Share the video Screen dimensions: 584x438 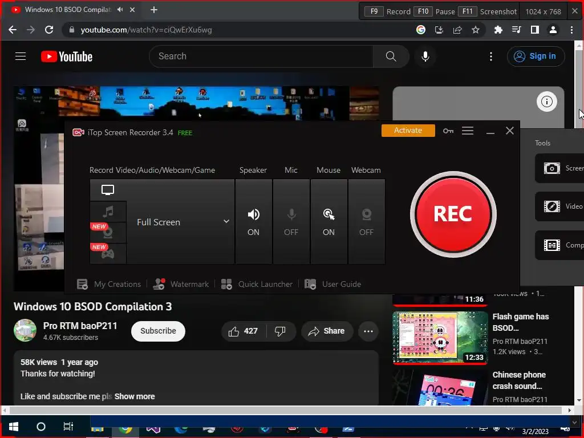pyautogui.click(x=327, y=331)
